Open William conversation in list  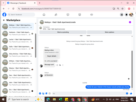tap(18, 62)
